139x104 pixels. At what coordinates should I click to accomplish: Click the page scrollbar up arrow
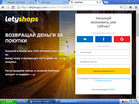[137, 12]
